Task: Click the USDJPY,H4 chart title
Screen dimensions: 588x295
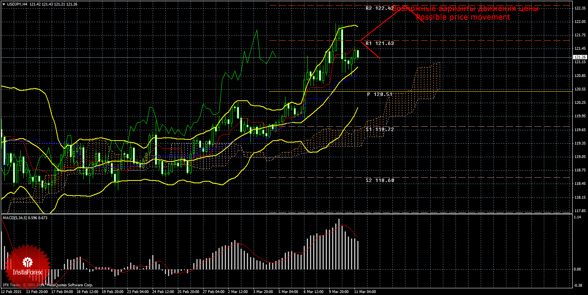Action: [x=17, y=4]
